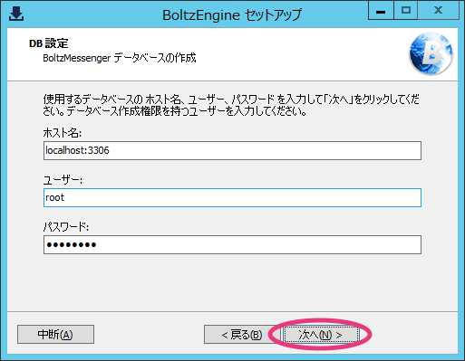Screen dimensions: 465x361
Task: Select the パスワード masked input field
Action: (232, 244)
